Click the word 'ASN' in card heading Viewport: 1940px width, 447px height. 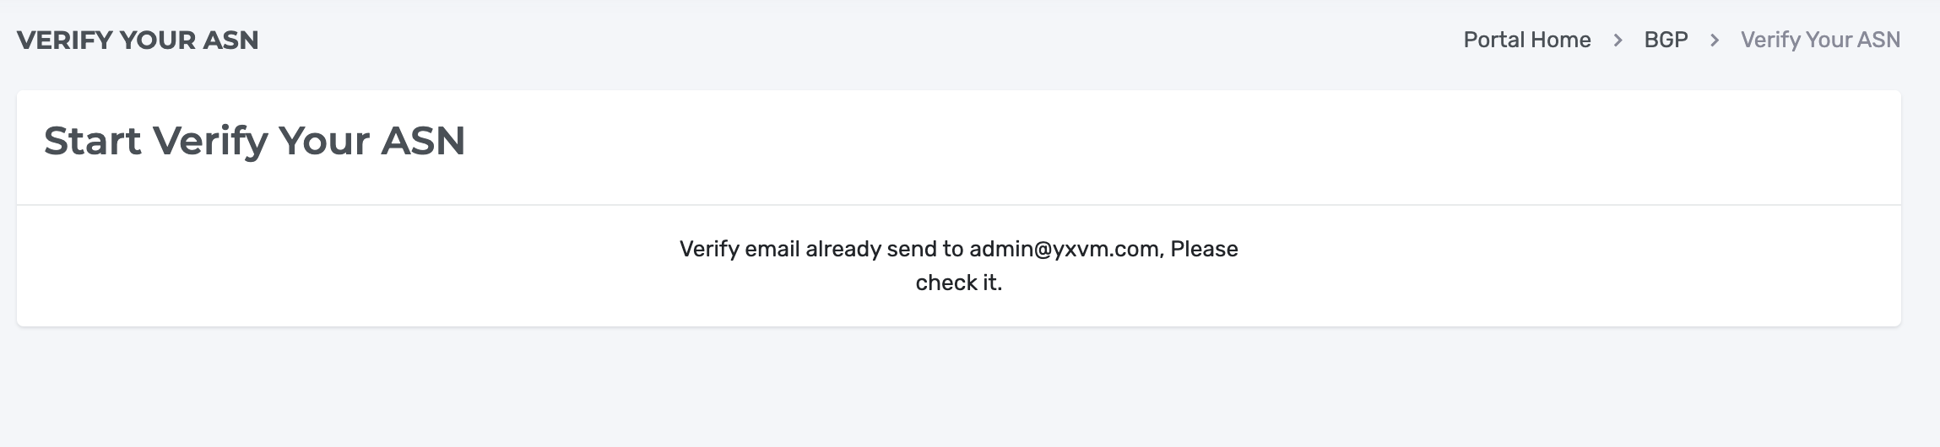tap(423, 141)
